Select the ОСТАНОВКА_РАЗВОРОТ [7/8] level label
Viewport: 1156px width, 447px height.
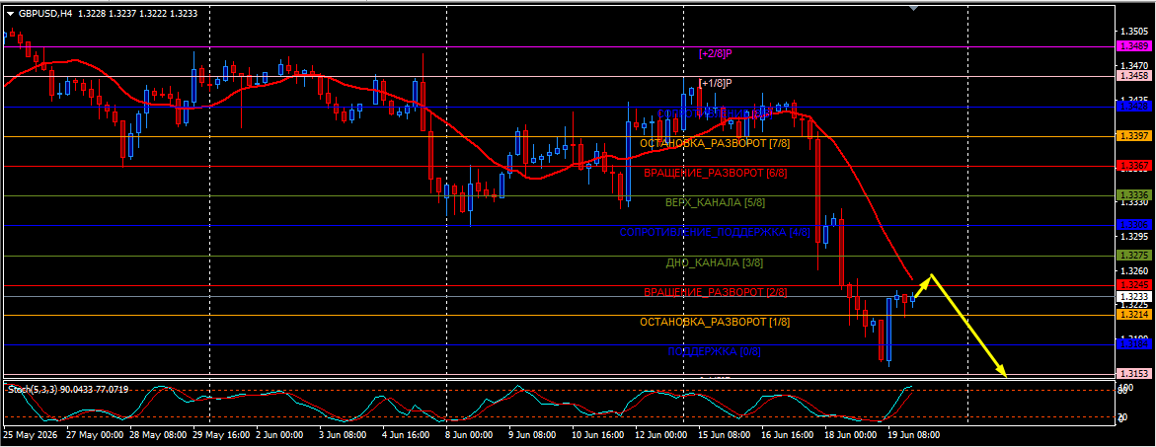click(x=715, y=144)
